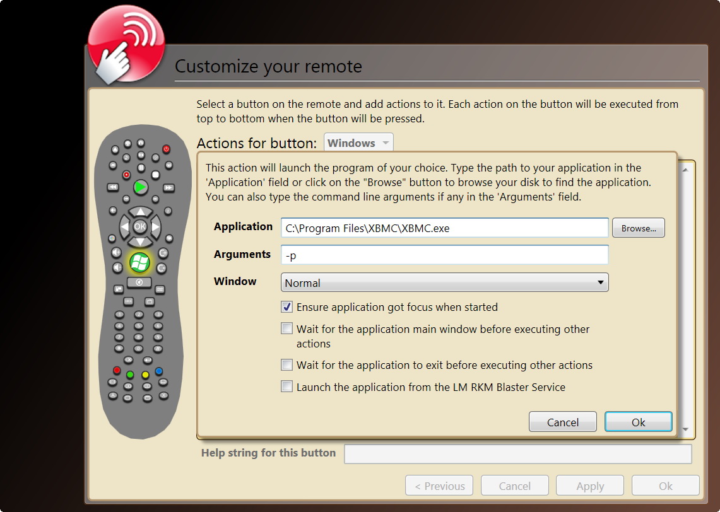Open the Window mode dropdown showing Normal
Viewport: 720px width, 512px height.
point(444,282)
